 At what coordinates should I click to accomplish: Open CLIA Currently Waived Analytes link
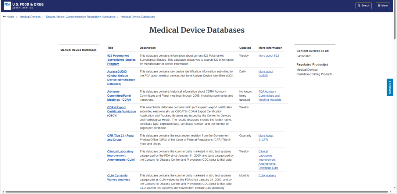point(118,178)
